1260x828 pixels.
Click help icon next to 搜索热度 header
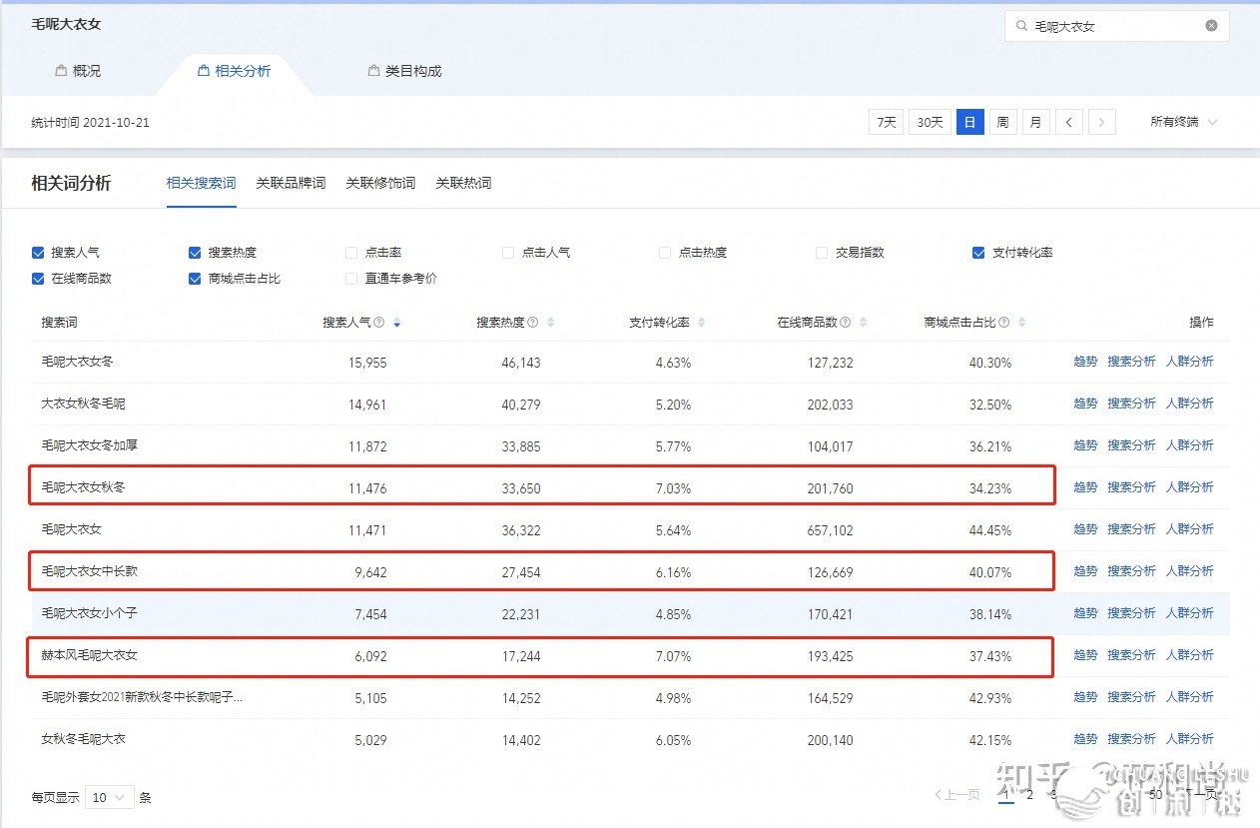click(533, 323)
